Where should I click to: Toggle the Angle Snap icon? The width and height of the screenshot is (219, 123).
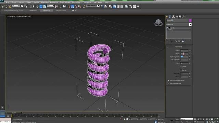[x=72, y=6]
